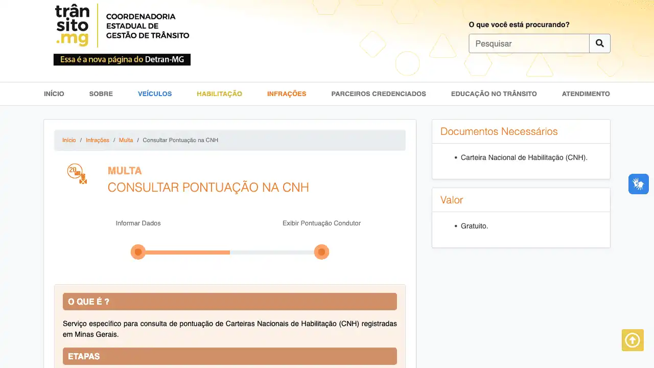Open the Habilitação menu

[x=219, y=94]
